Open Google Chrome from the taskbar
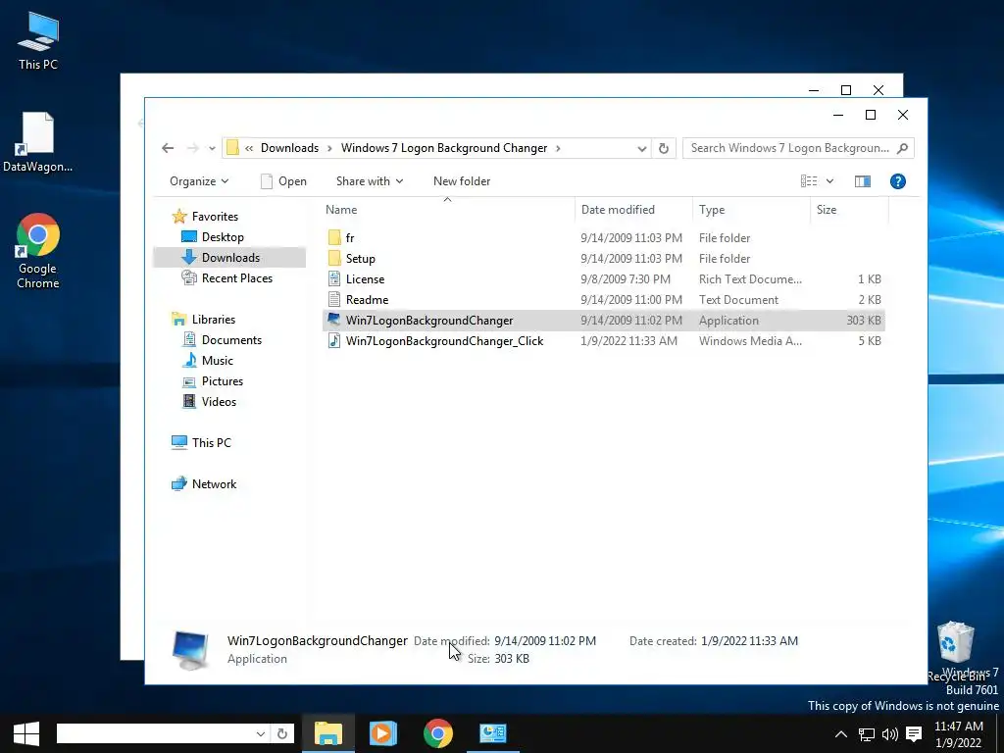1004x753 pixels. click(438, 733)
